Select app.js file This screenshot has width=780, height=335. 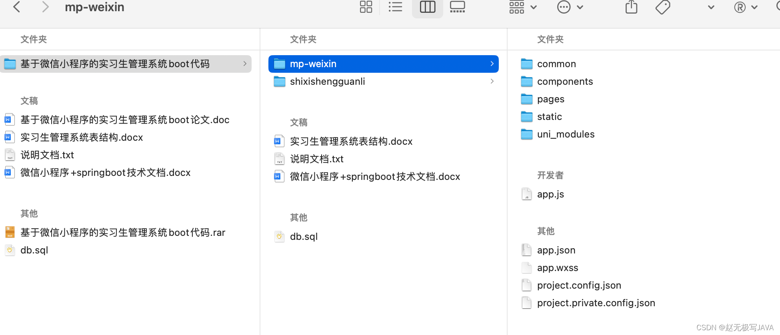tap(550, 194)
